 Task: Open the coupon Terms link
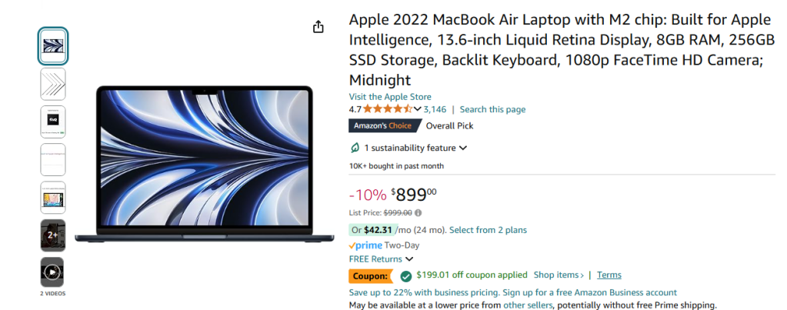[x=609, y=275]
